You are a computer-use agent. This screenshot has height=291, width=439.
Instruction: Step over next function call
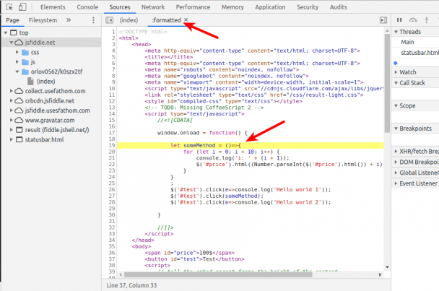click(413, 20)
